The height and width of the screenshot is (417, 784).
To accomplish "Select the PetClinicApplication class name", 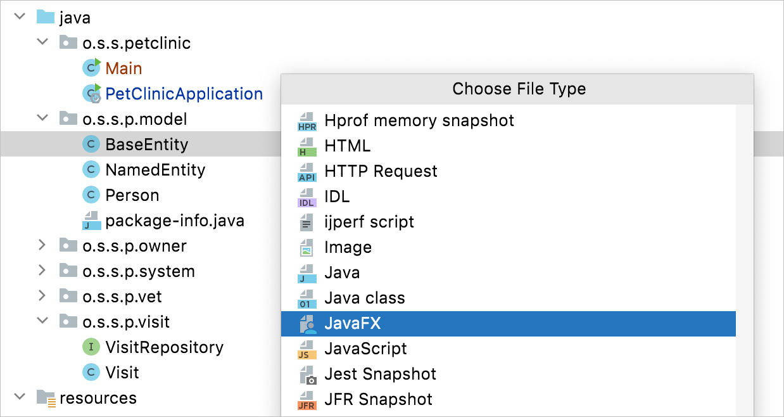I will (184, 94).
